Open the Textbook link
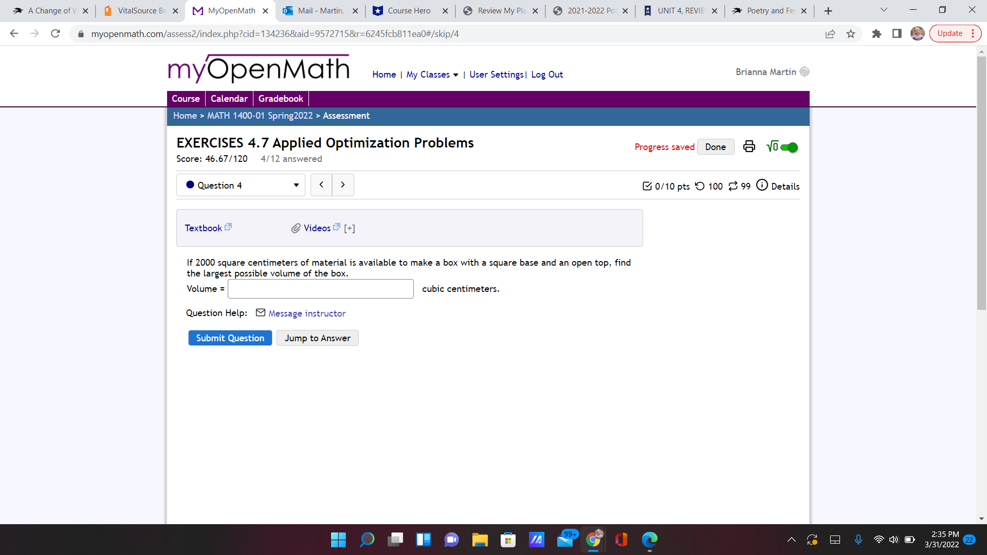Screen dimensions: 987x555 pos(204,228)
